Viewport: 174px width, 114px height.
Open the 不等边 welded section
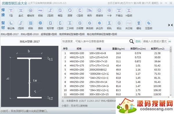tap(119, 11)
